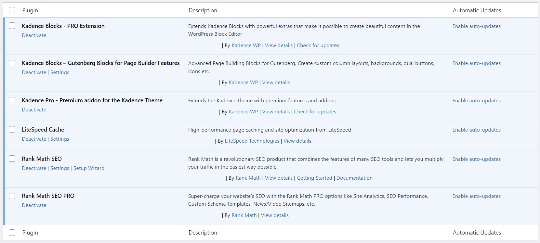Click the Automatic Updates header at top
Screen dimensions: 540x243
tap(477, 10)
